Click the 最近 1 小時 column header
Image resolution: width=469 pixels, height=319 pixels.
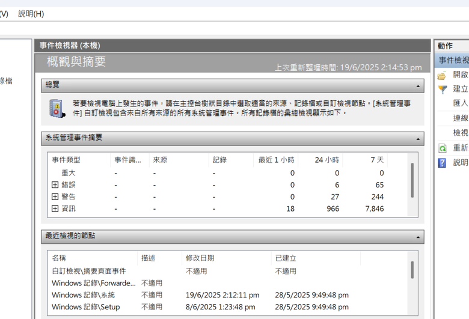point(277,160)
